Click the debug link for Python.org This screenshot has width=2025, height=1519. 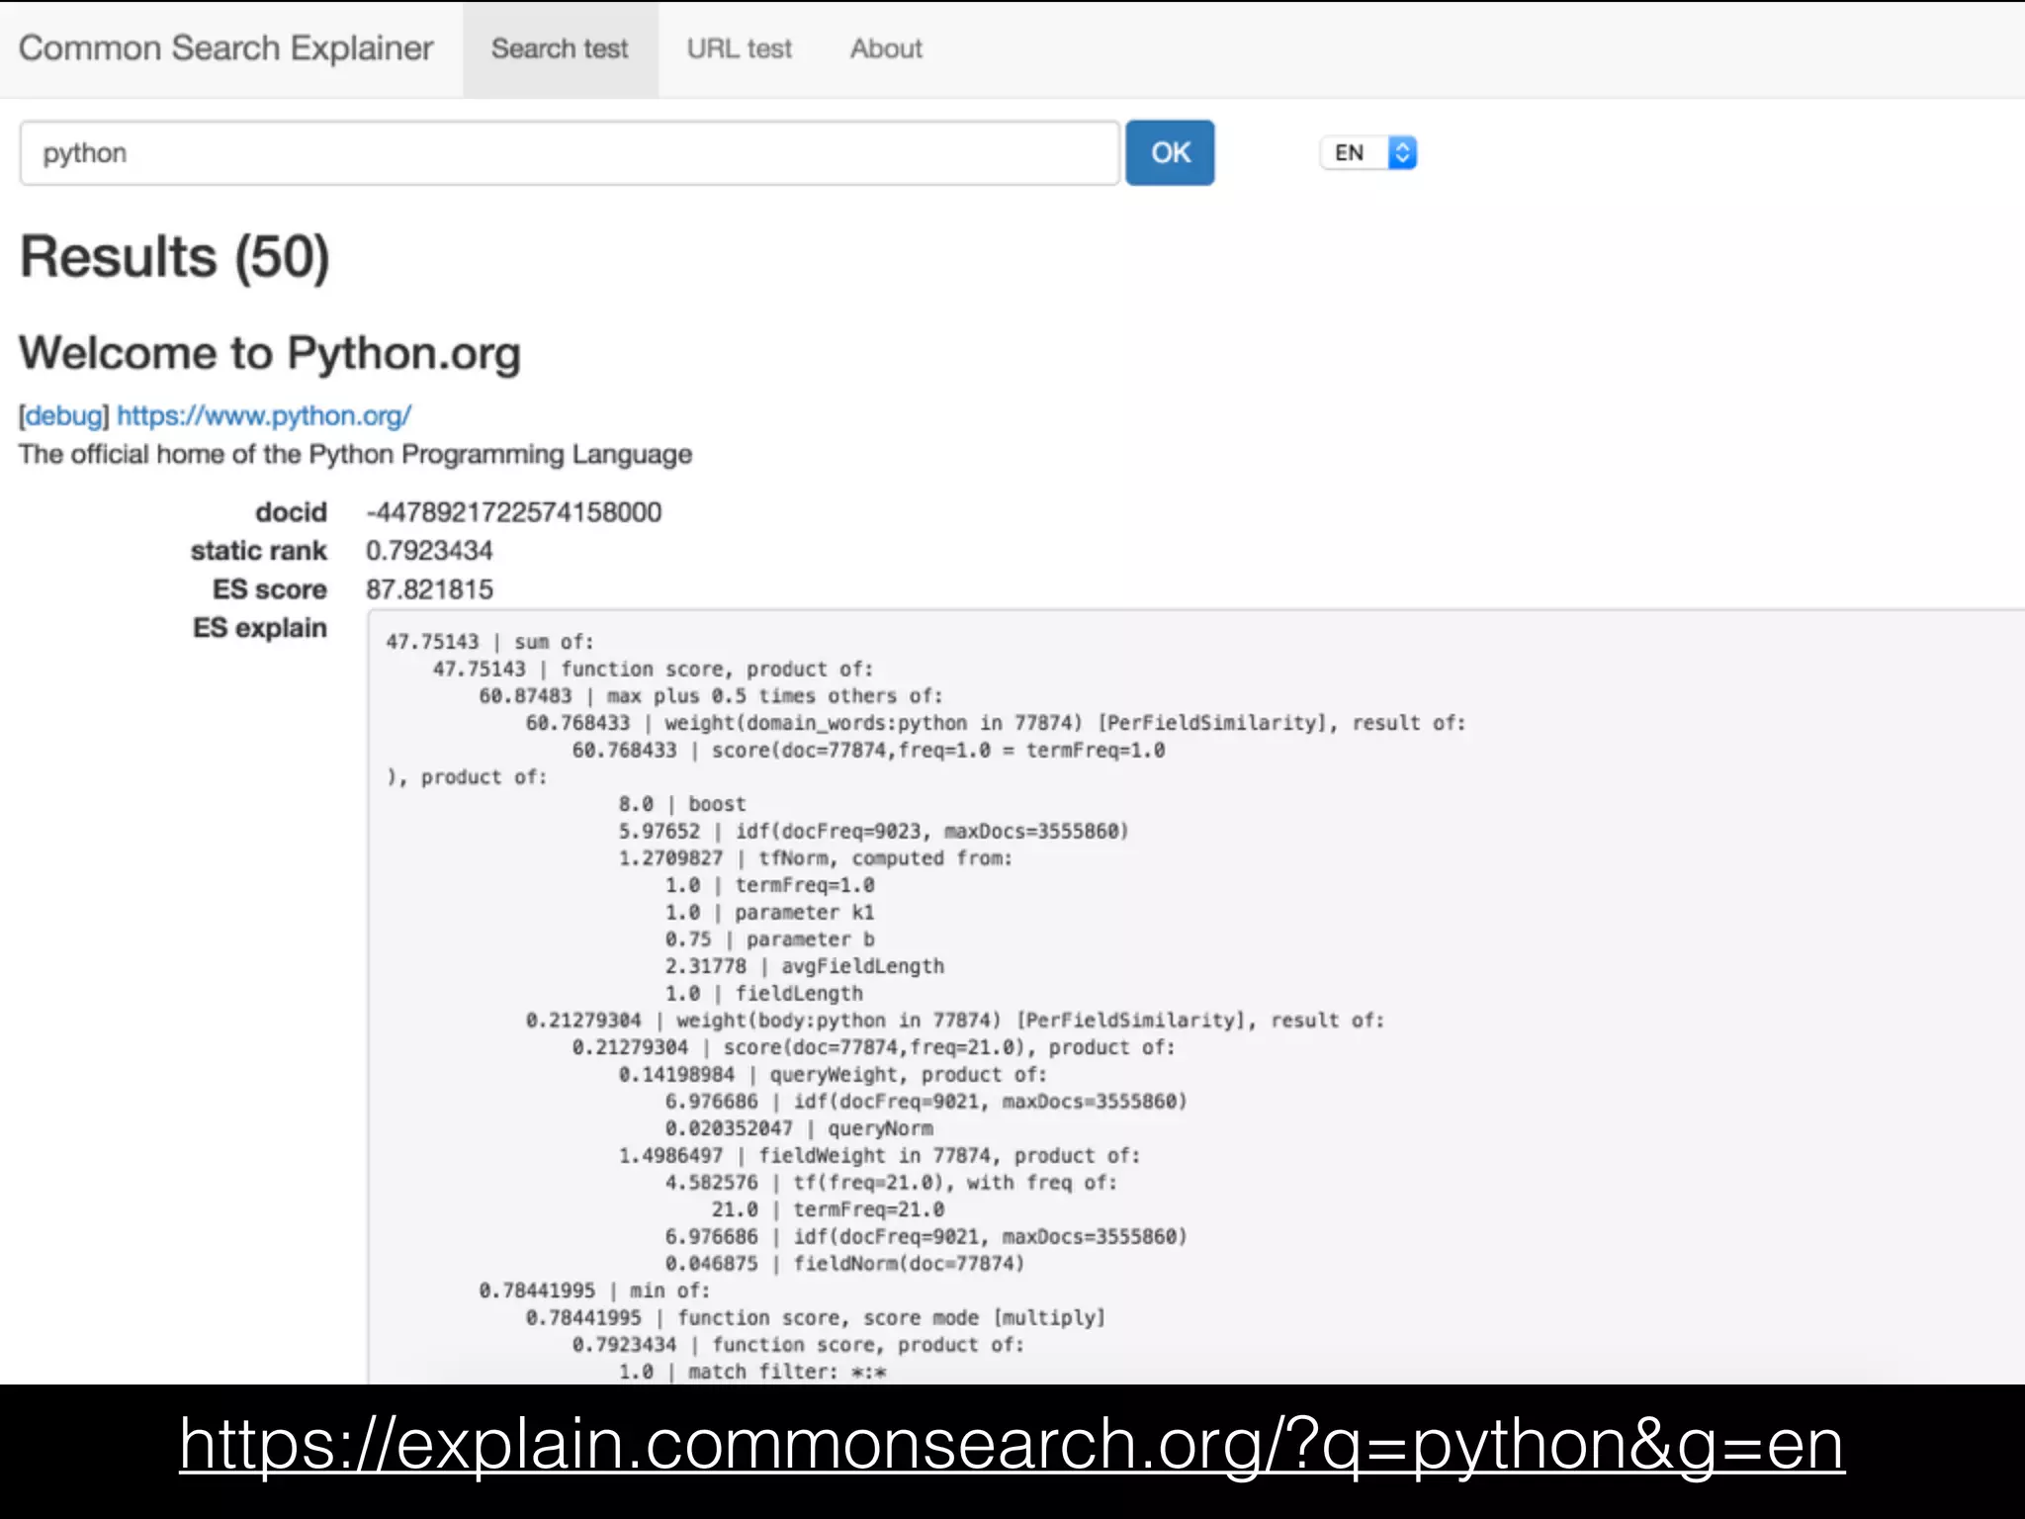coord(63,415)
